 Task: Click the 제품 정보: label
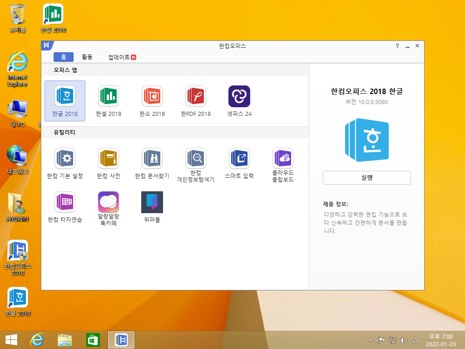pos(336,204)
